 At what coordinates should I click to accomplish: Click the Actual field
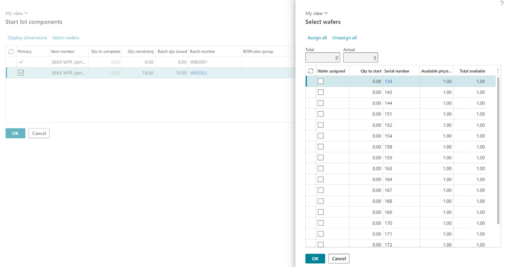(x=361, y=58)
